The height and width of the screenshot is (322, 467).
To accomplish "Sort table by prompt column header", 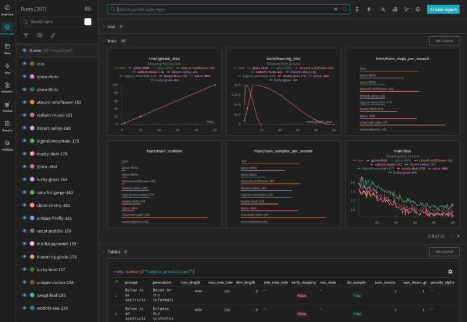I will [131, 282].
